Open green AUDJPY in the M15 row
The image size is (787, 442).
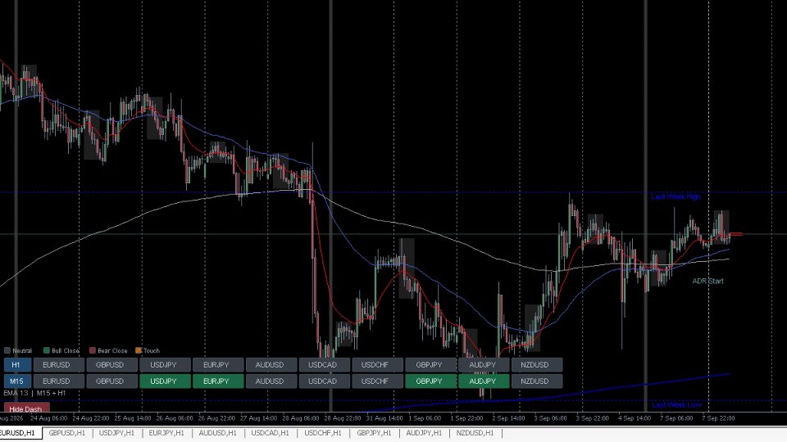(484, 381)
